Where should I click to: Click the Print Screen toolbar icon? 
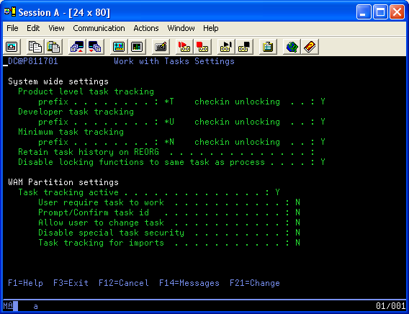point(12,47)
